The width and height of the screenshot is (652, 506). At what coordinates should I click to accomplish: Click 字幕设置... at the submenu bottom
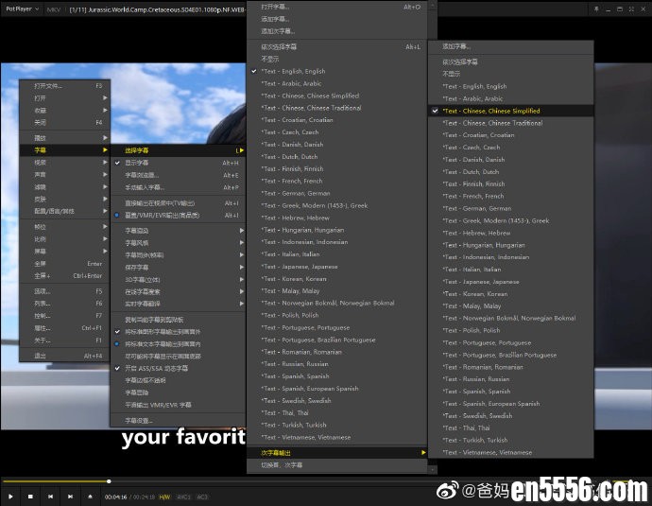(139, 420)
